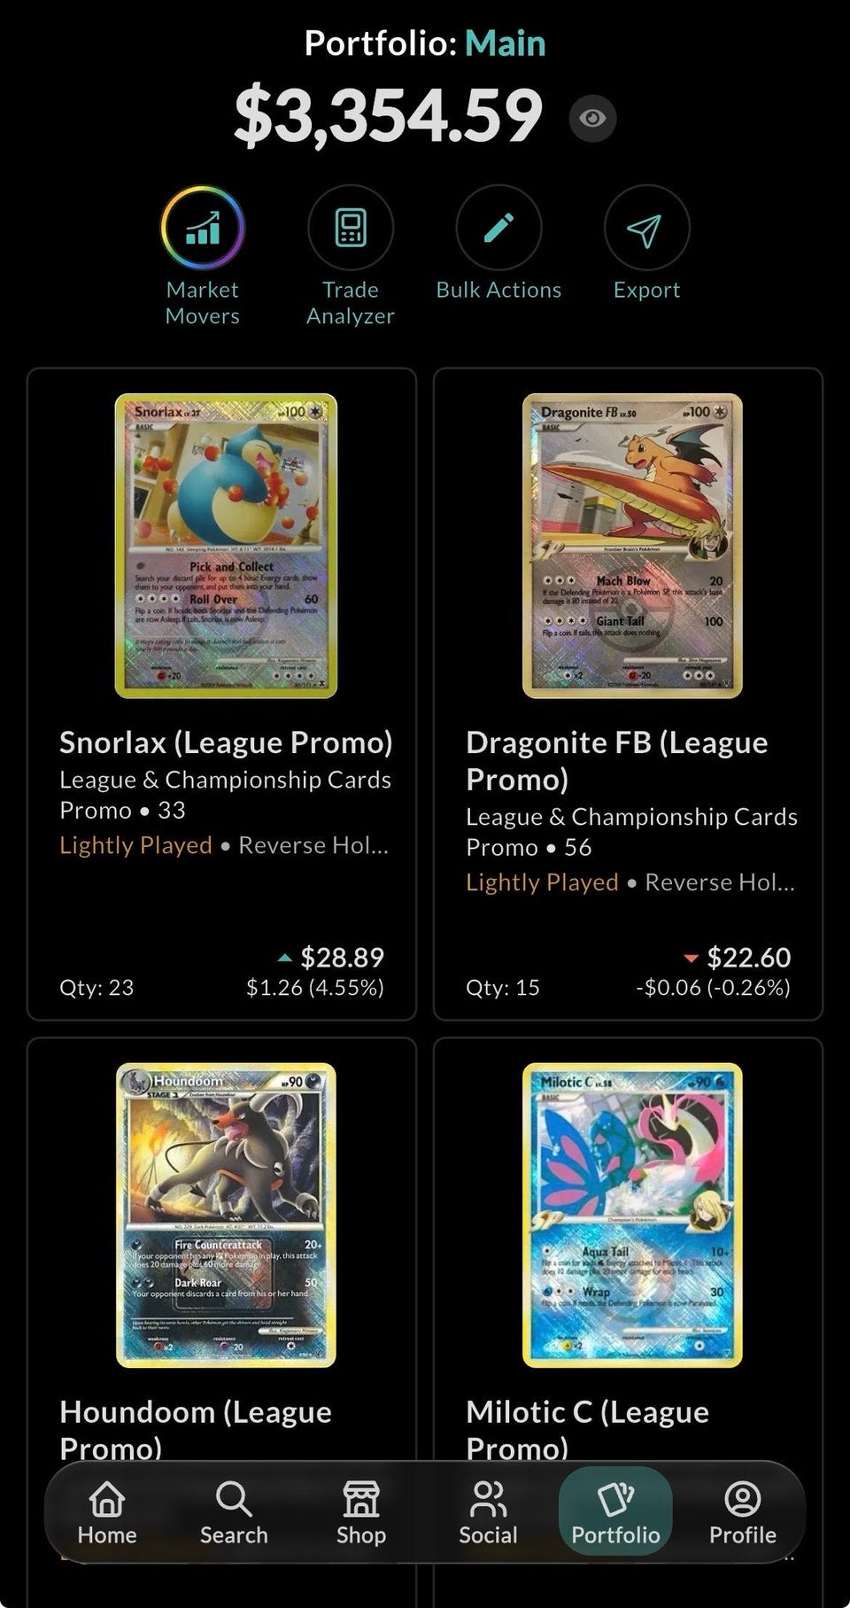Toggle portfolio value visibility eye icon
Screen dimensions: 850x1608
[x=592, y=118]
